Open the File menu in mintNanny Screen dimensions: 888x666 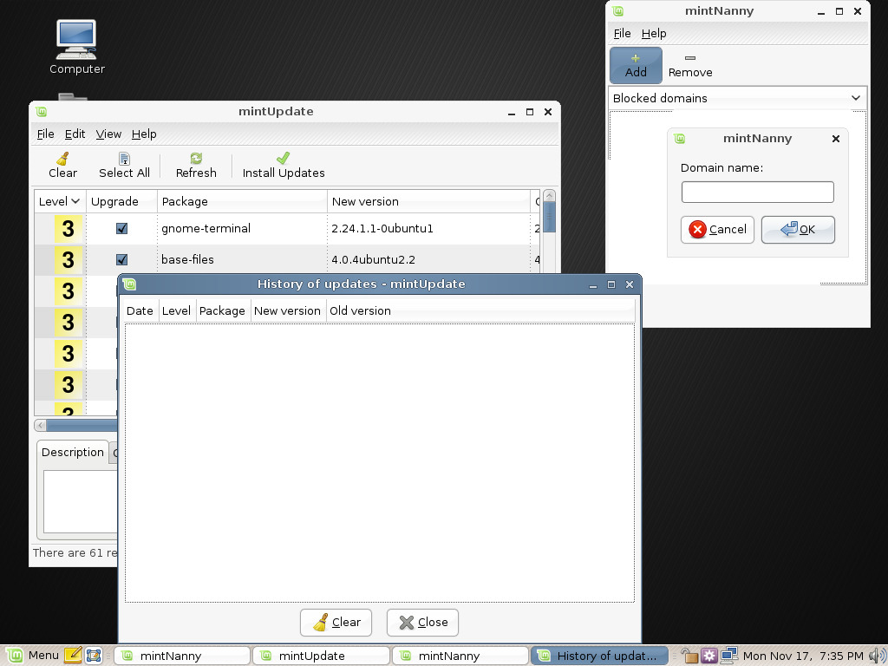click(x=622, y=34)
